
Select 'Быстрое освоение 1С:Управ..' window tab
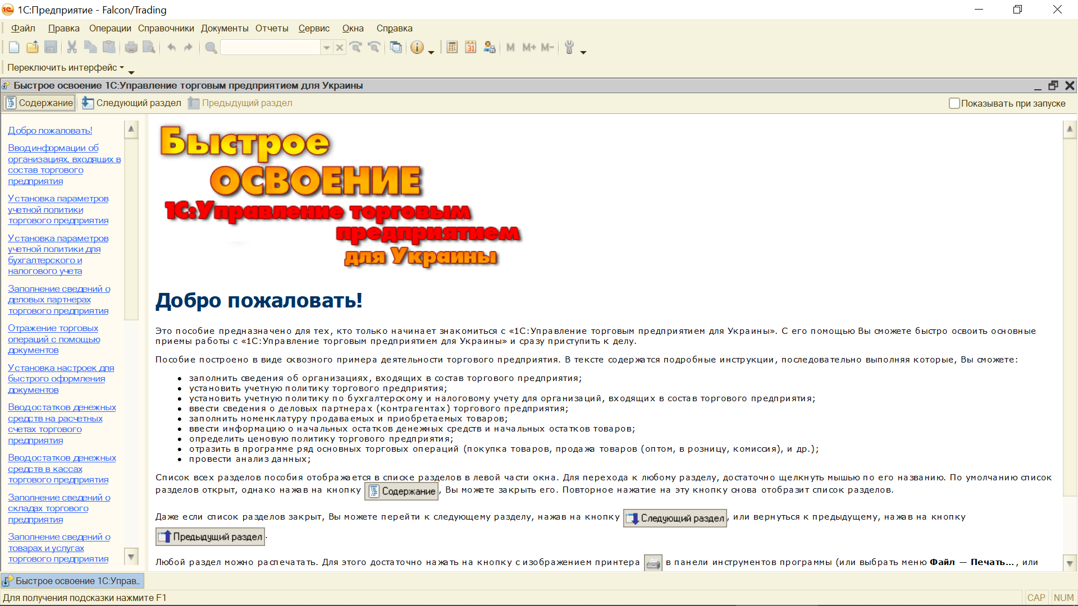click(x=72, y=581)
